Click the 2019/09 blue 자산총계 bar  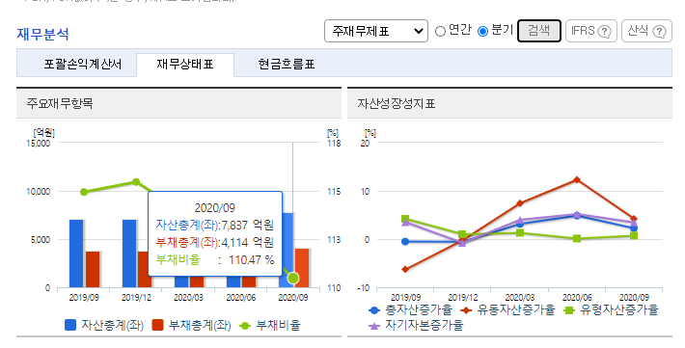tap(76, 254)
